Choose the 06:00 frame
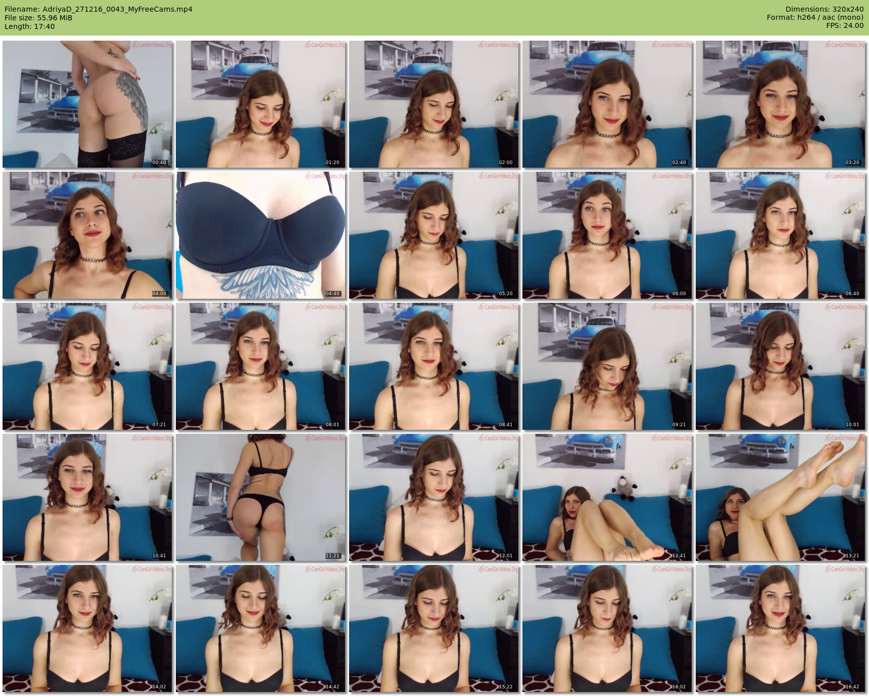Viewport: 869px width, 696px height. point(607,235)
